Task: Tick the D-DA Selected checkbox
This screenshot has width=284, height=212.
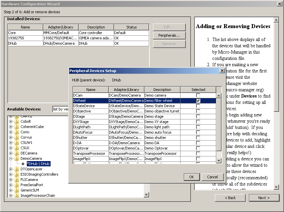Action: coord(198,143)
